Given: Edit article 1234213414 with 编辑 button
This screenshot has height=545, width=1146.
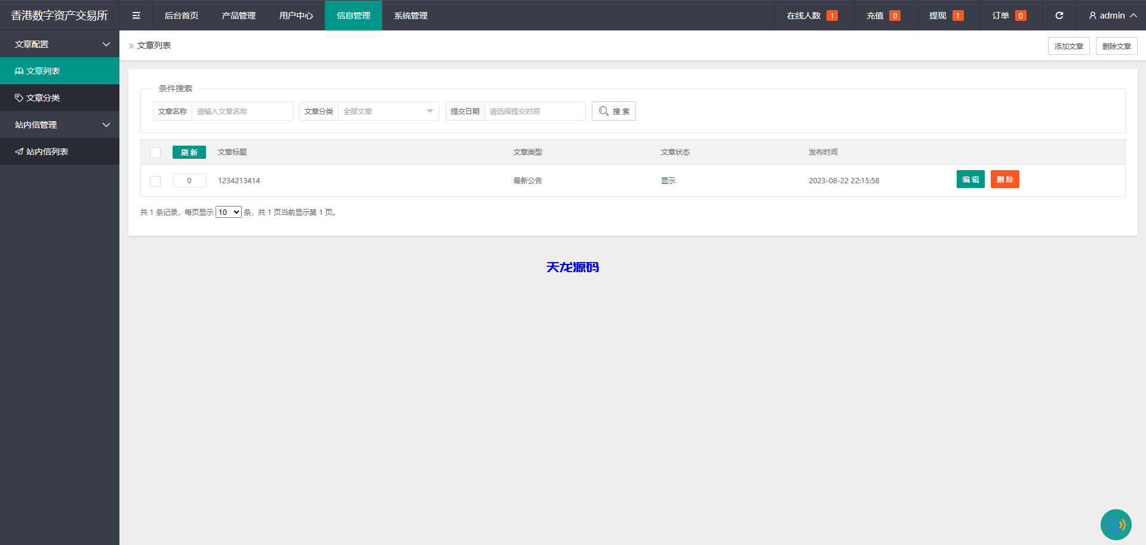Looking at the screenshot, I should (970, 179).
